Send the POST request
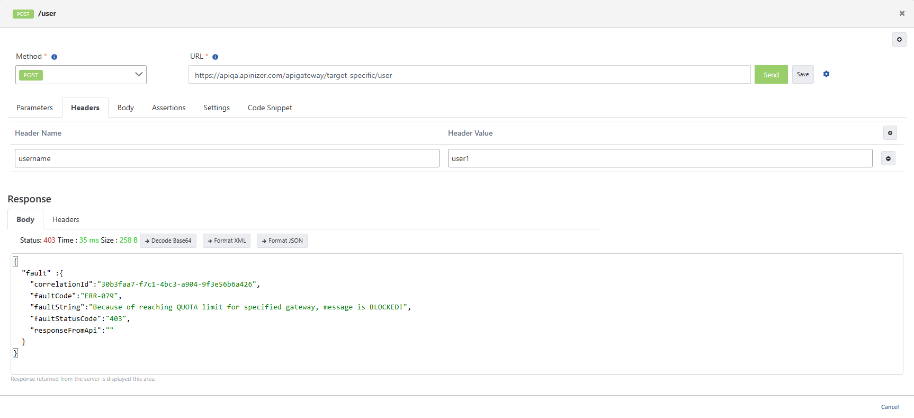Screen dimensions: 914x418 [770, 75]
